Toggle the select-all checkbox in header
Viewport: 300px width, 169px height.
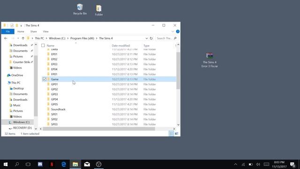43,46
